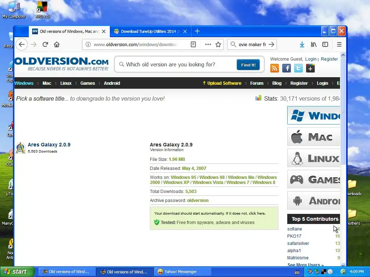Open the AVG 7.5 desktop shortcut
Image resolution: width=370 pixels, height=277 pixels.
[x=42, y=10]
